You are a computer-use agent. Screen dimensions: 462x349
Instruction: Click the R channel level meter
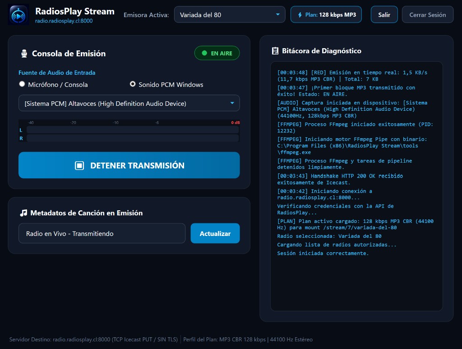133,138
